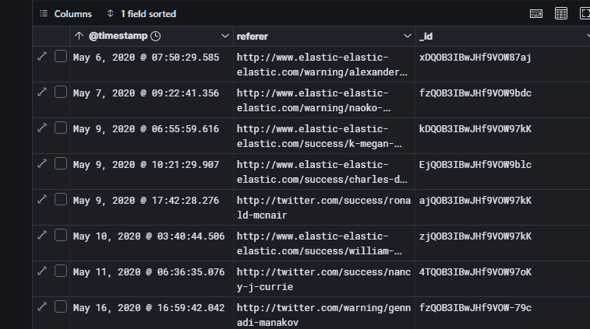This screenshot has width=590, height=329.
Task: Click the referer column header label
Action: tap(252, 37)
